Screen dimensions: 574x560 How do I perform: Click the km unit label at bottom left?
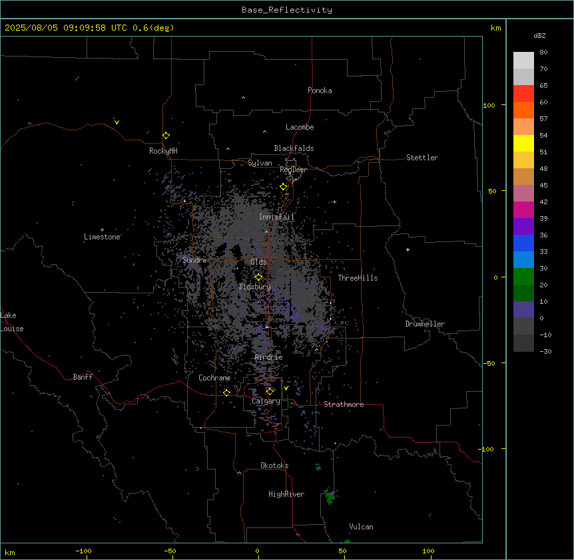point(10,552)
